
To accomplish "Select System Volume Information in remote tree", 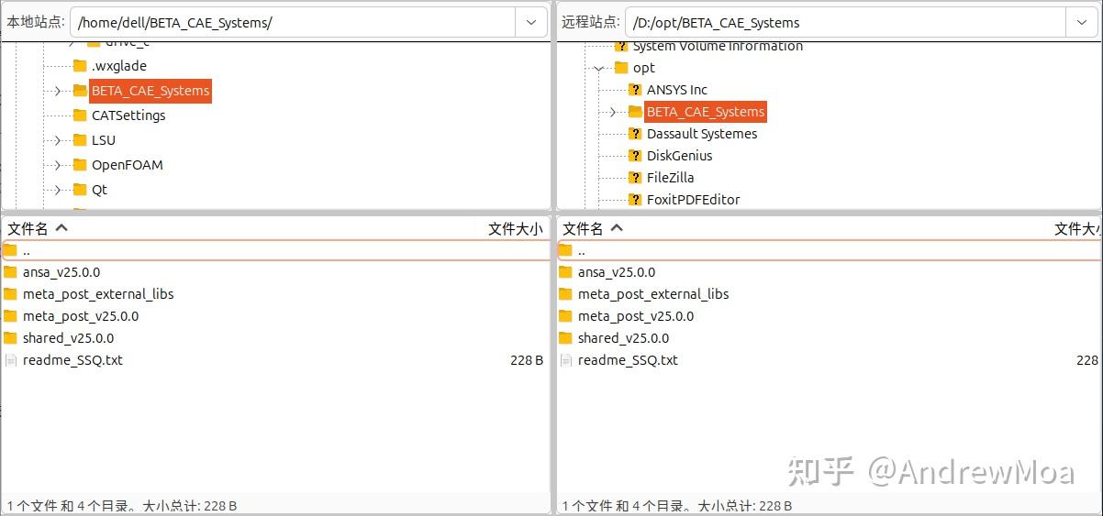I will [x=718, y=46].
